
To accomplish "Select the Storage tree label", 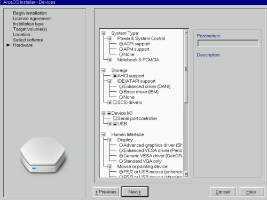I will click(119, 70).
